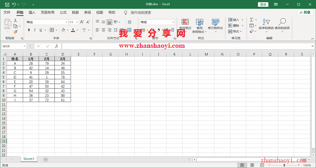Align text to bottom

point(109,22)
